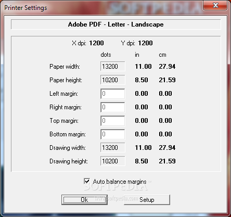Screen dimensions: 231x217
Task: Click Left margin inches value 0.00
Action: coord(142,94)
